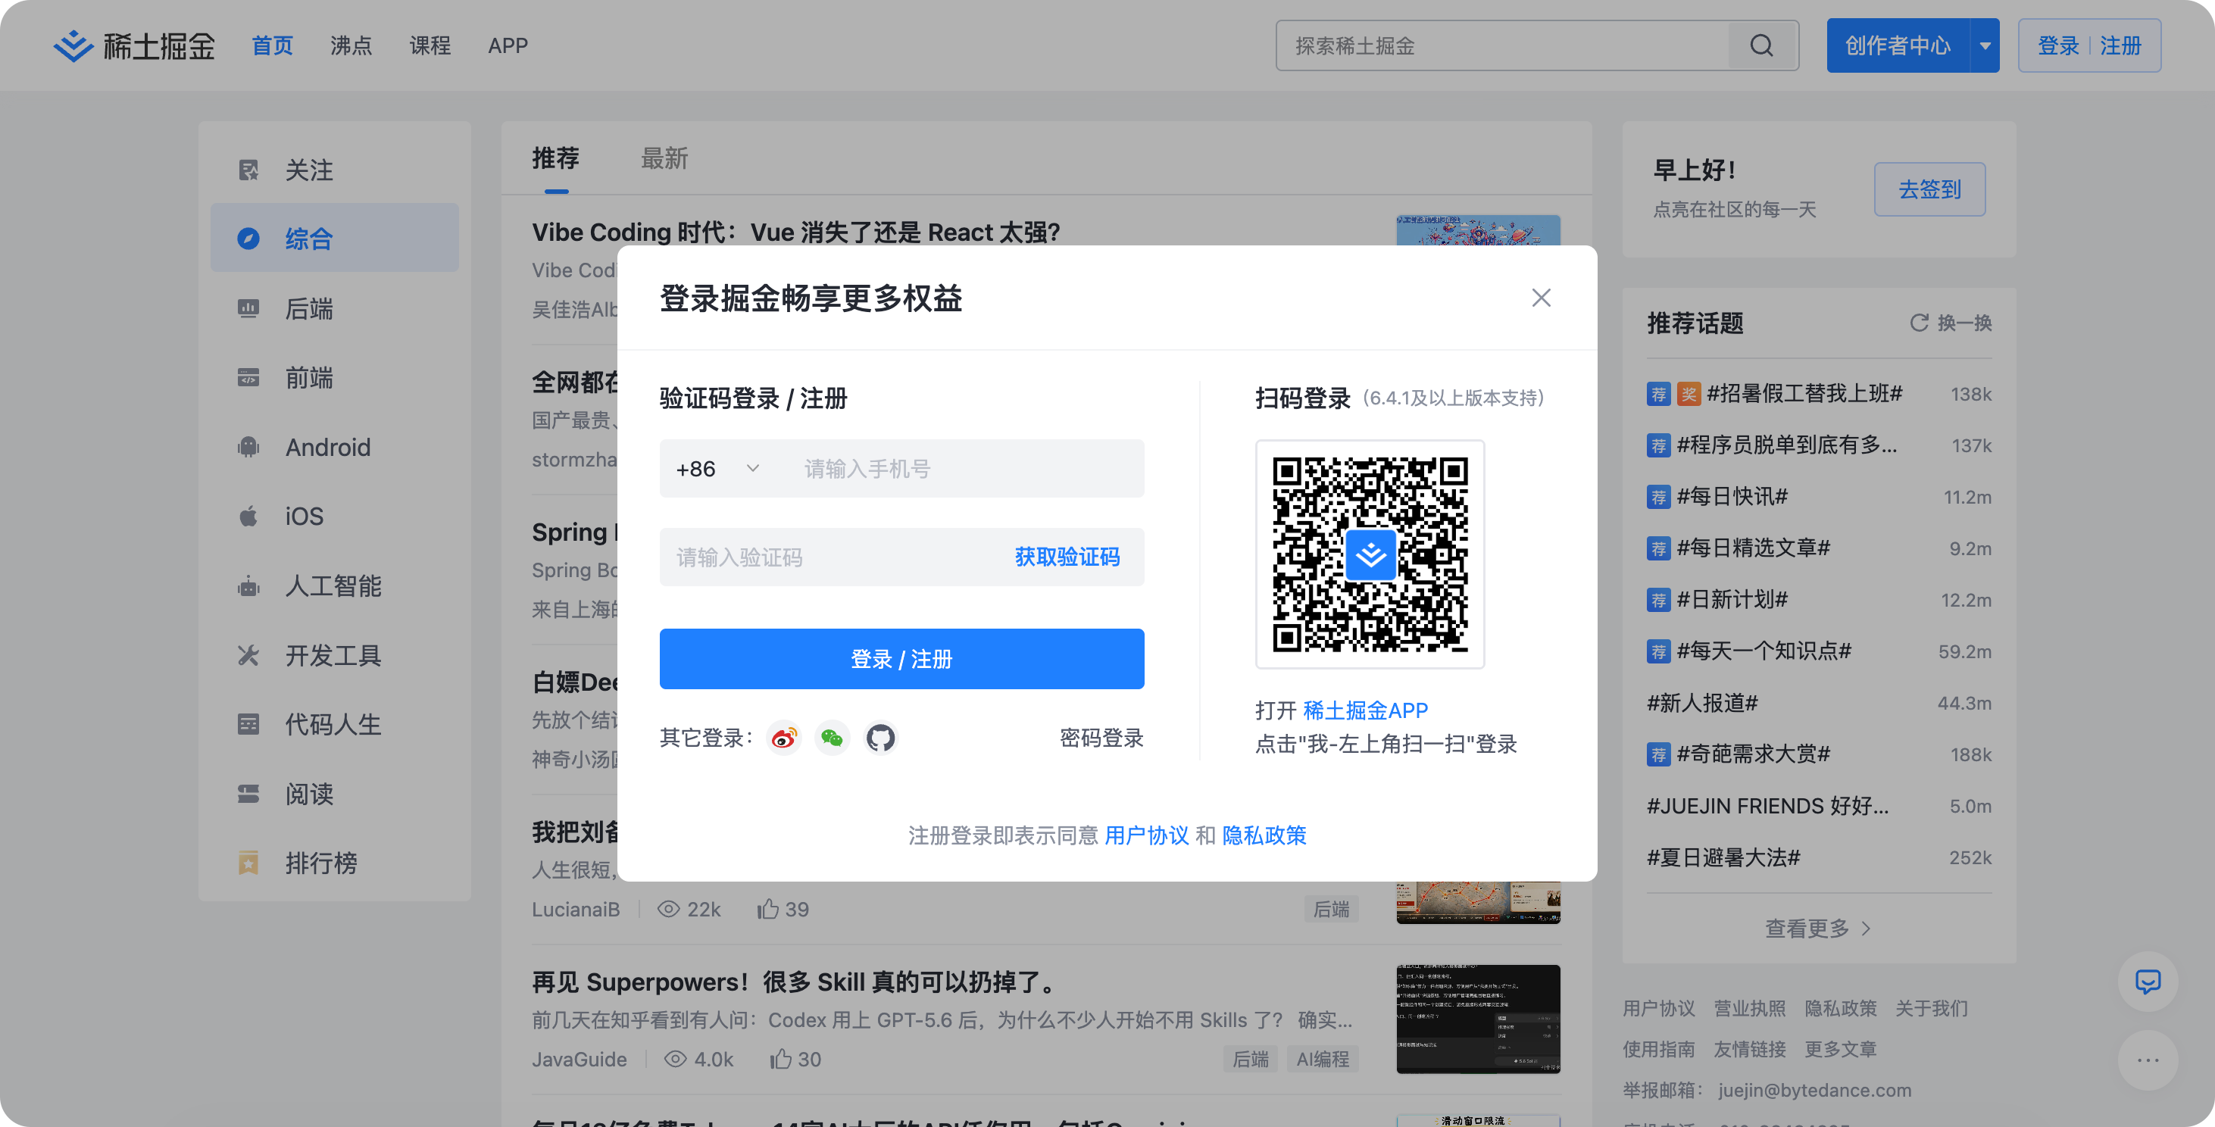Open the feedback chat floating button
This screenshot has width=2215, height=1127.
(2148, 982)
